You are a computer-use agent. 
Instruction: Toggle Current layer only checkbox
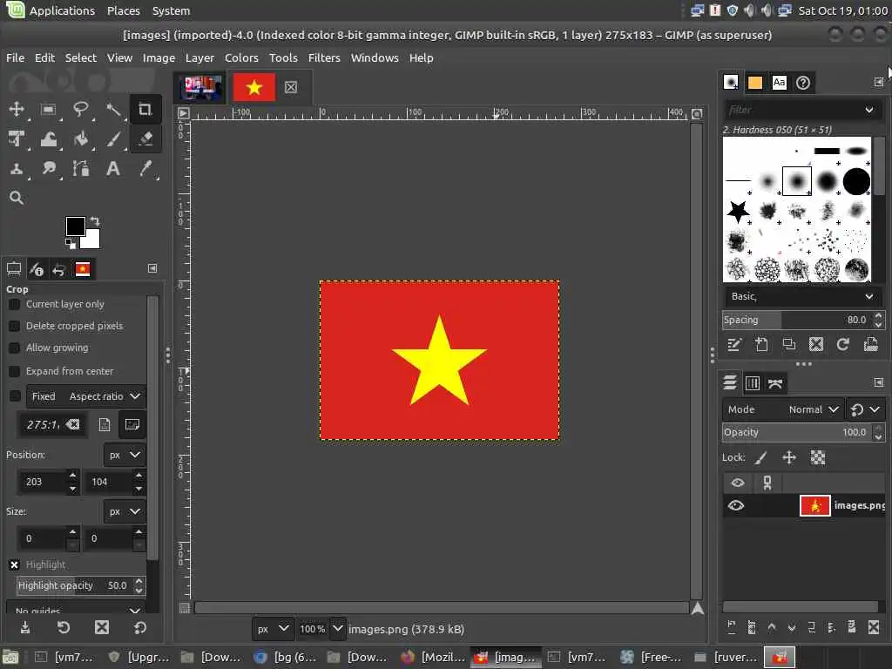[15, 305]
